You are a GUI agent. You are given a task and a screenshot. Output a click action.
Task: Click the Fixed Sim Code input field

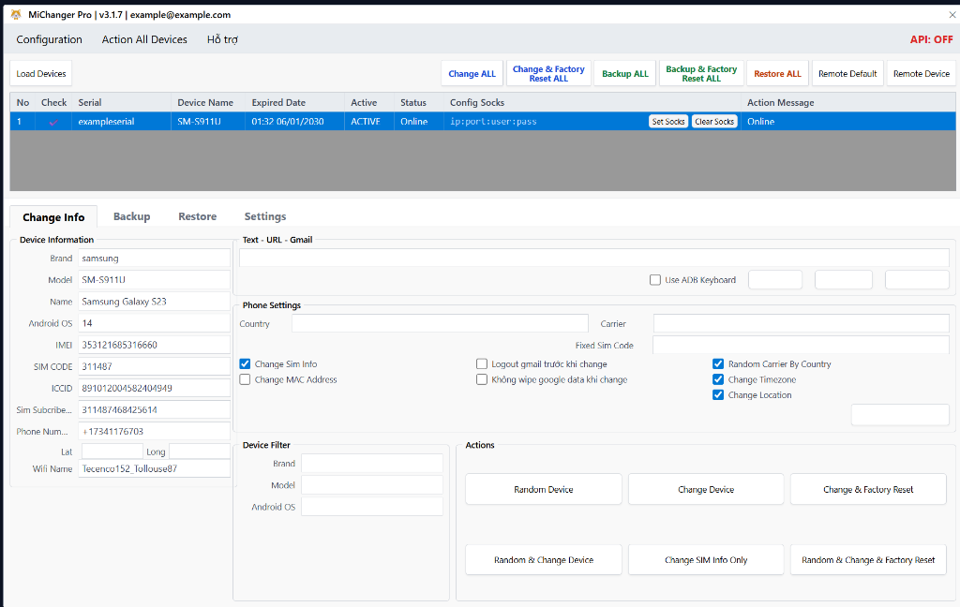point(801,345)
